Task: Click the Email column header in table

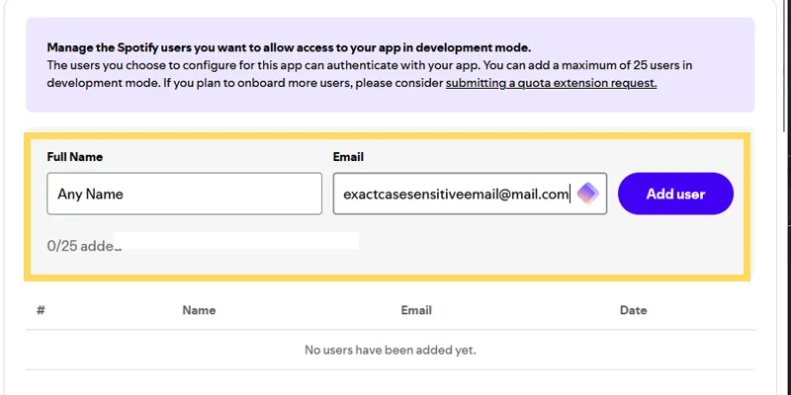Action: (x=416, y=310)
